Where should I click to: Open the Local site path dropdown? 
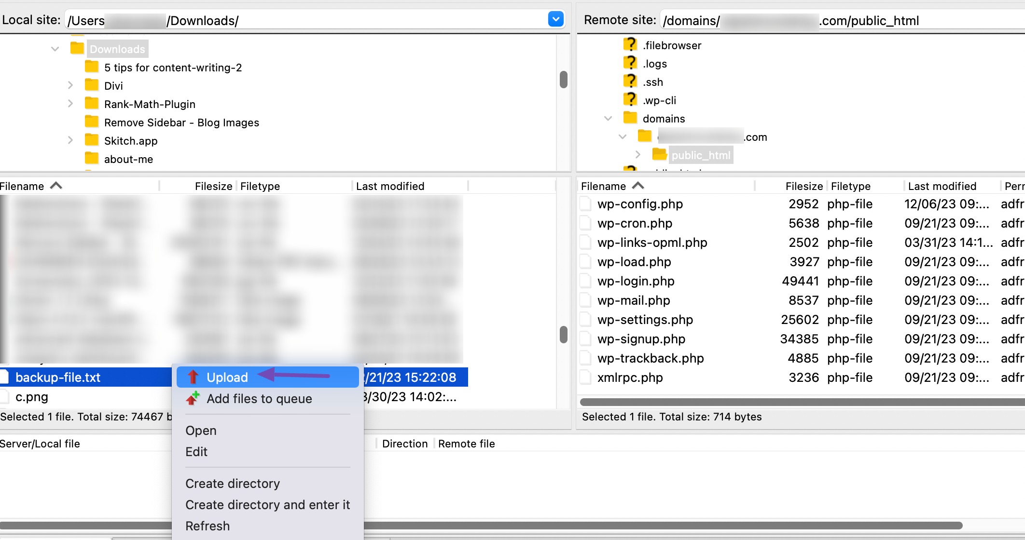pyautogui.click(x=555, y=19)
